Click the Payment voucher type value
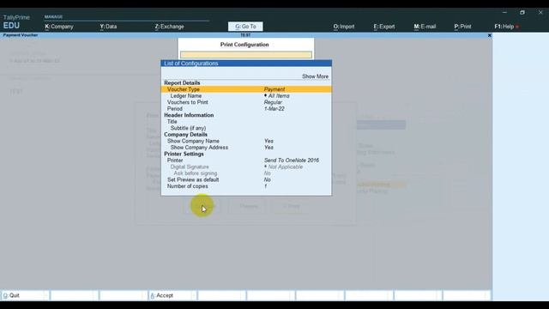Screen dimensions: 549x309 (x=274, y=89)
